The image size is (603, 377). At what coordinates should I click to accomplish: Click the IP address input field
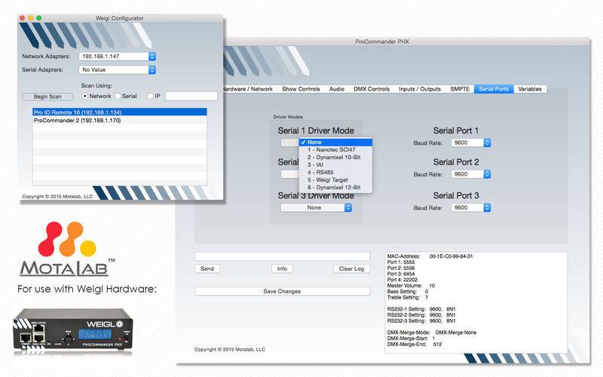pos(191,96)
